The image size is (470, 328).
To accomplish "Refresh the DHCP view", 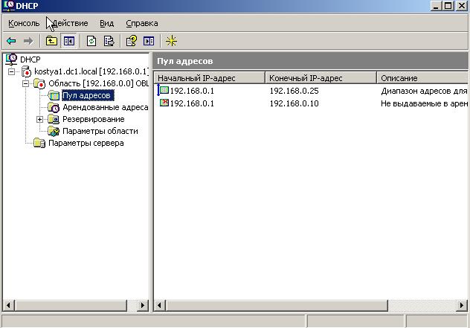I will (91, 41).
